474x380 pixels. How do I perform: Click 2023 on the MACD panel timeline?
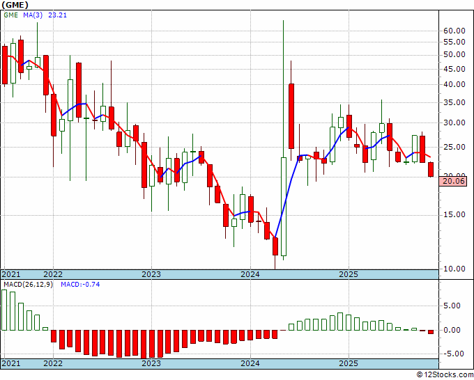(151, 363)
